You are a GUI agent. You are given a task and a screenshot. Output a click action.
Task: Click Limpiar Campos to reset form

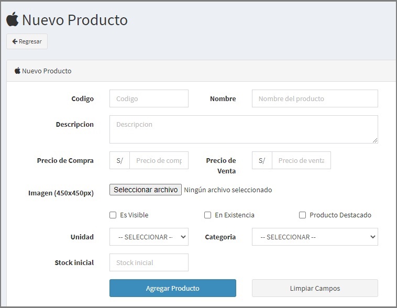[x=315, y=288]
